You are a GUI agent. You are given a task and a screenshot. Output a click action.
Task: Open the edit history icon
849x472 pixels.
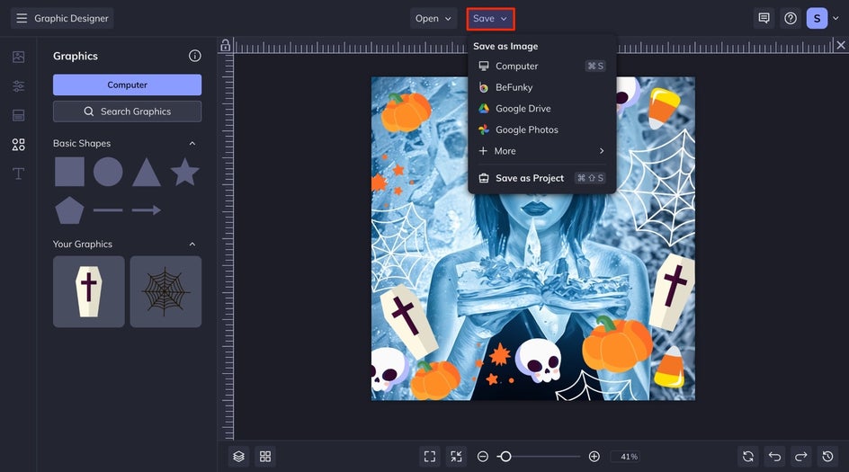tap(827, 457)
